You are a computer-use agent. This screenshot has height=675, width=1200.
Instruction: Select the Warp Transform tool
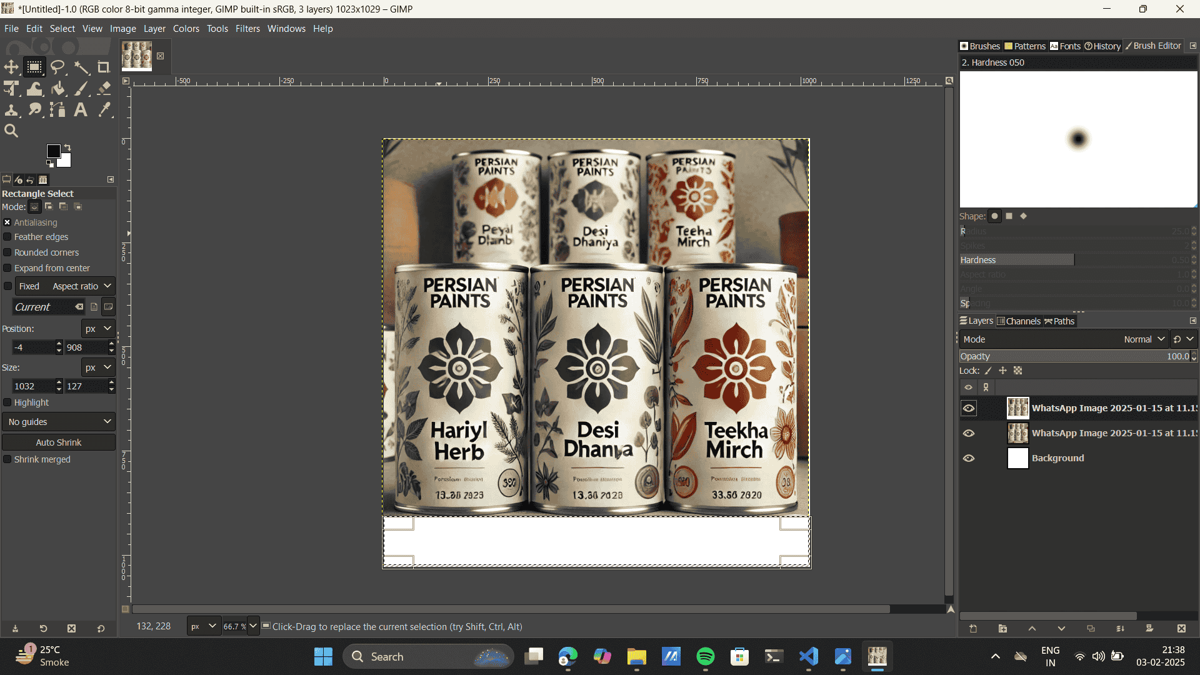[x=34, y=89]
